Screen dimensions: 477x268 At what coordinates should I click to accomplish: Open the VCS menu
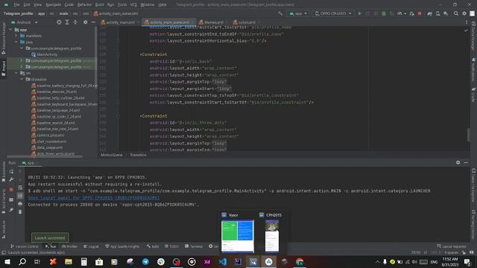pyautogui.click(x=133, y=4)
